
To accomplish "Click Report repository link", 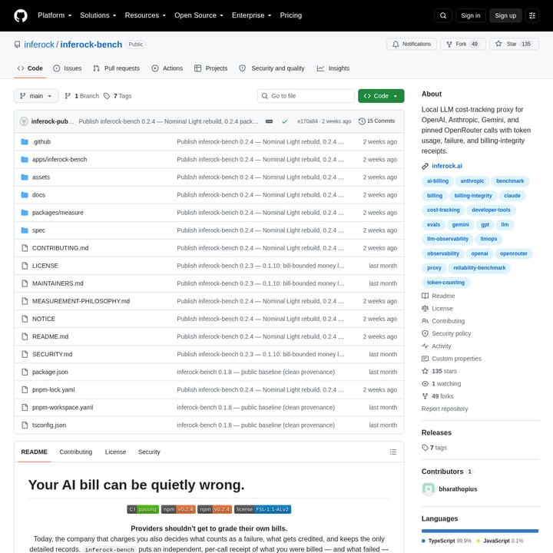I will pyautogui.click(x=445, y=409).
